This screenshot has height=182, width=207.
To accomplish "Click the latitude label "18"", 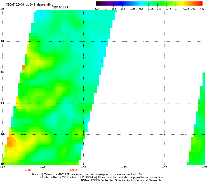I will coord(2,41).
